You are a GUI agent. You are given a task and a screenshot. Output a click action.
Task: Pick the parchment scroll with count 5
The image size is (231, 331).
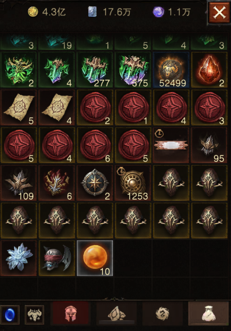click(19, 107)
